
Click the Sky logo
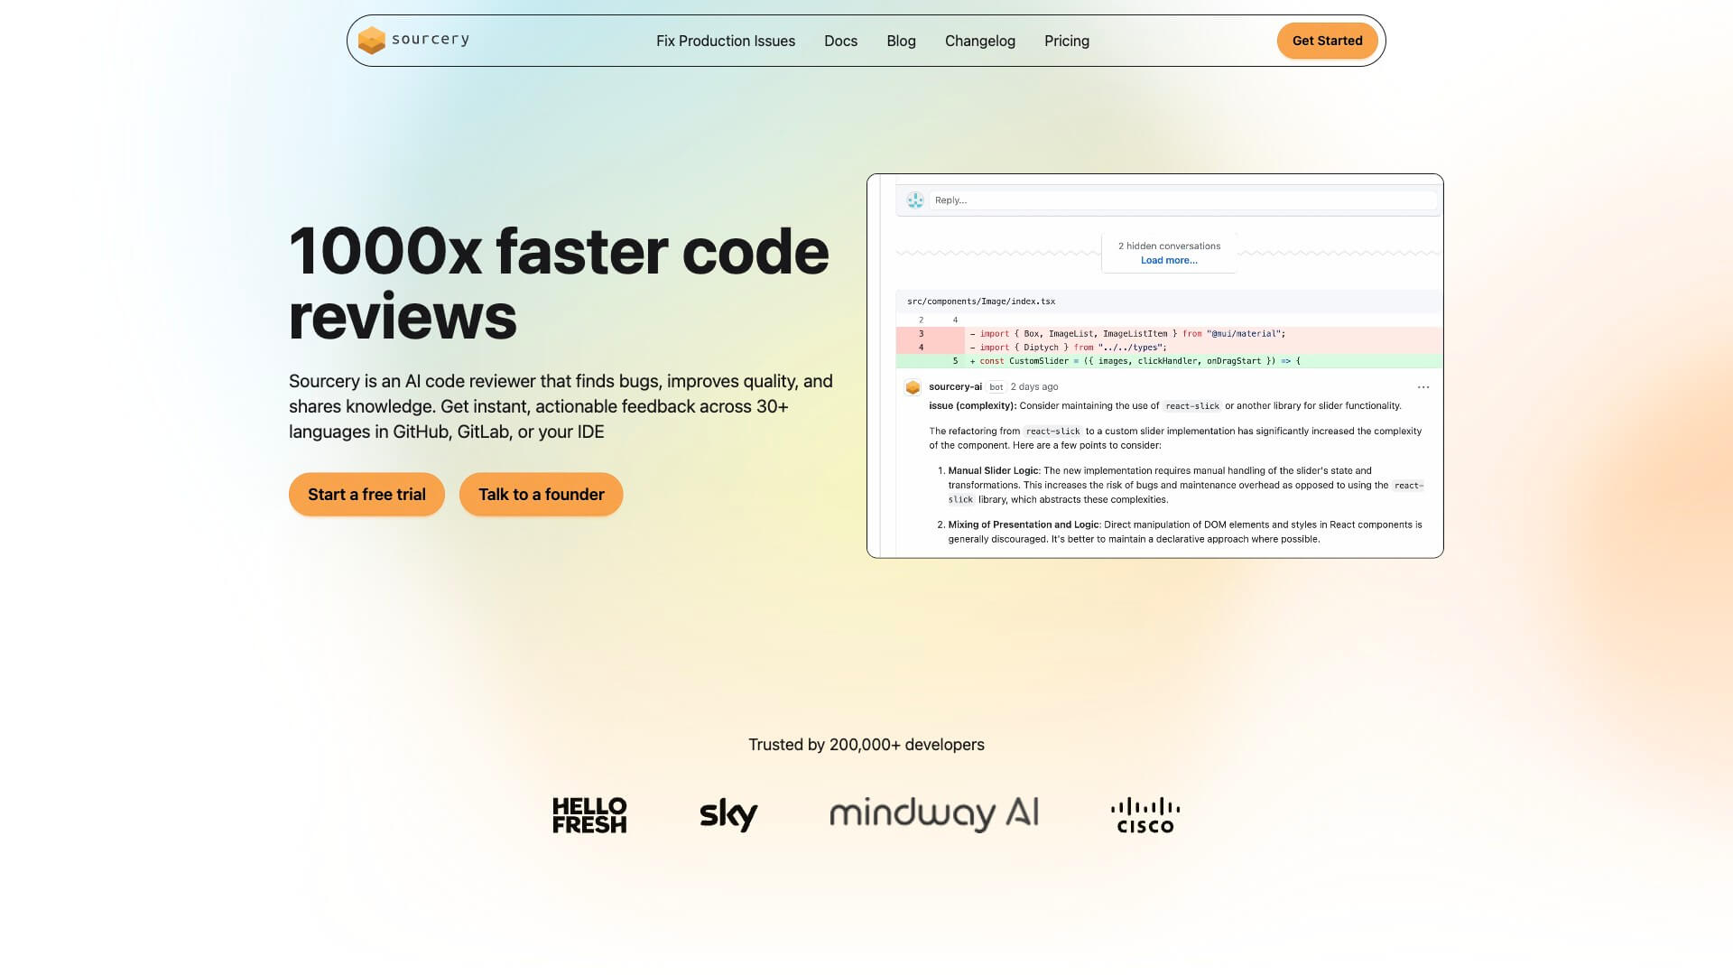pyautogui.click(x=728, y=814)
